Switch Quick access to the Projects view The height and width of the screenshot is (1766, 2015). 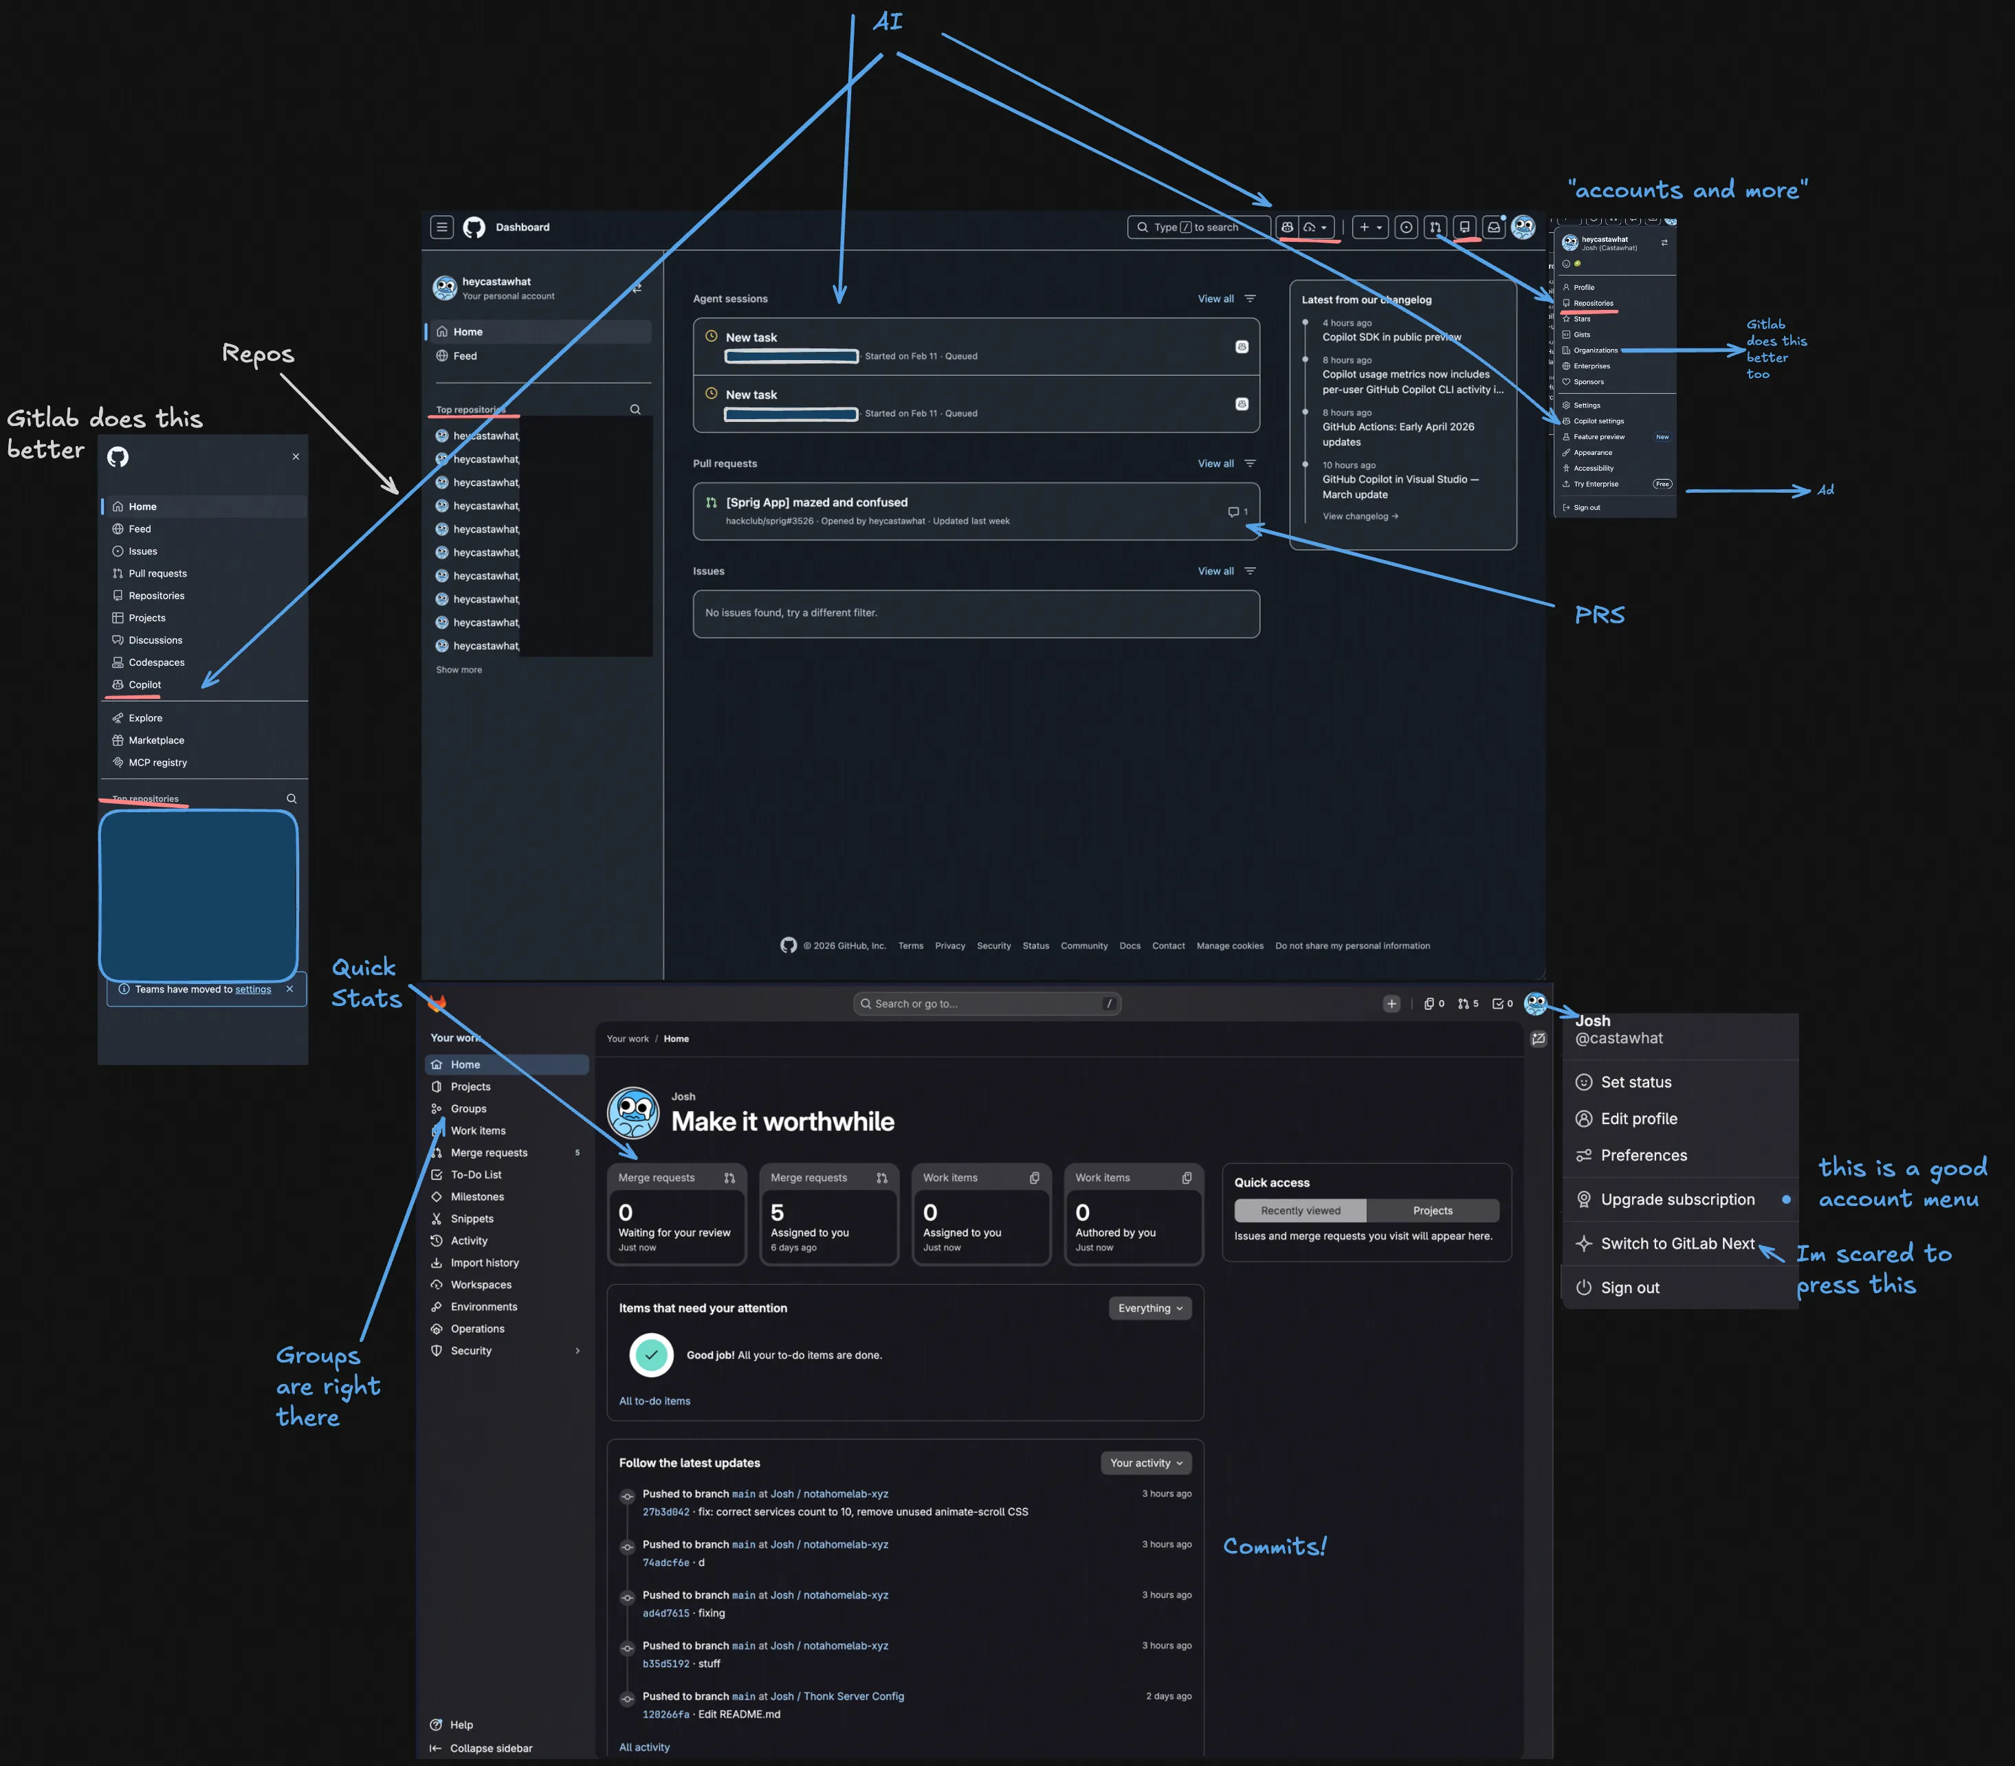(x=1433, y=1210)
